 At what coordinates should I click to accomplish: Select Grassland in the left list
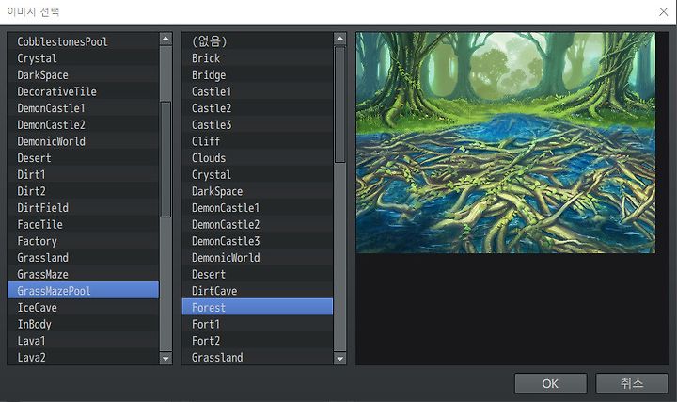pyautogui.click(x=83, y=258)
